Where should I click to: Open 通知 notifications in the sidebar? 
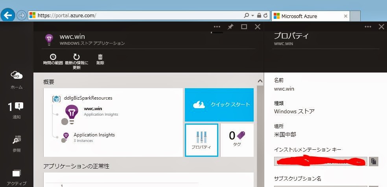[17, 111]
